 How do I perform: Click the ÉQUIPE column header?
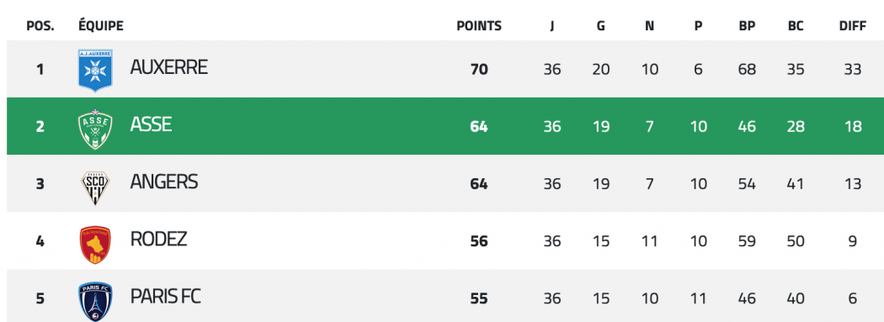click(101, 25)
